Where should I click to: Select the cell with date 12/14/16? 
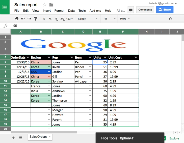click(x=20, y=67)
